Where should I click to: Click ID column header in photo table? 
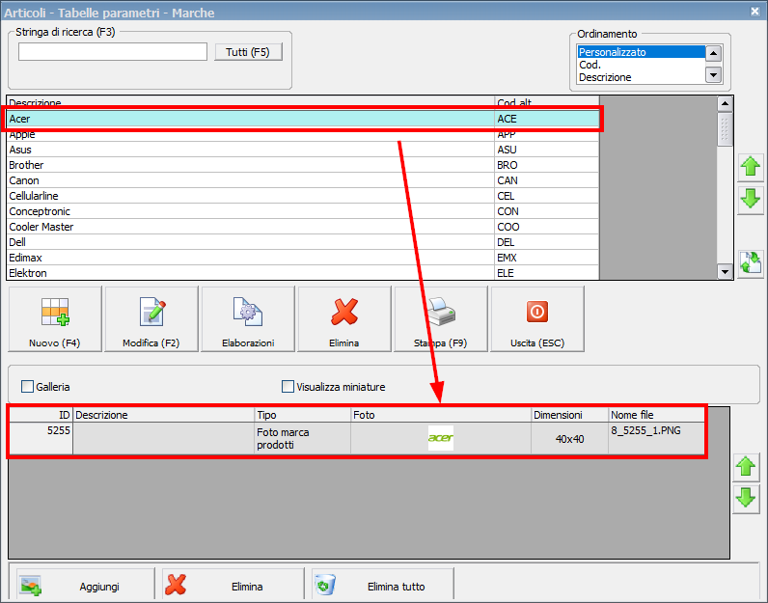pos(41,415)
